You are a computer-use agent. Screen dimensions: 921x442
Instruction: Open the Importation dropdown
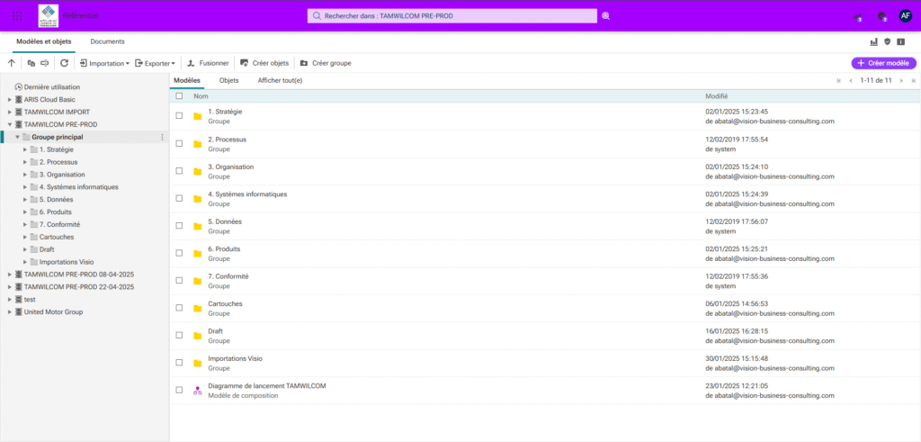104,63
